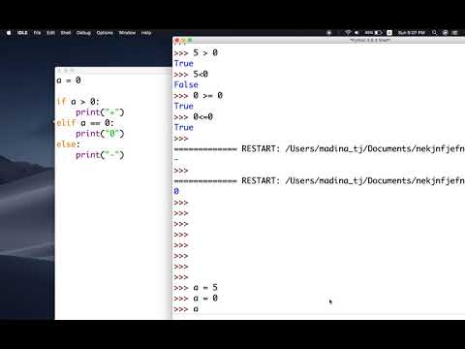Click the clock showing Sun time
Image resolution: width=465 pixels, height=349 pixels.
[x=411, y=33]
